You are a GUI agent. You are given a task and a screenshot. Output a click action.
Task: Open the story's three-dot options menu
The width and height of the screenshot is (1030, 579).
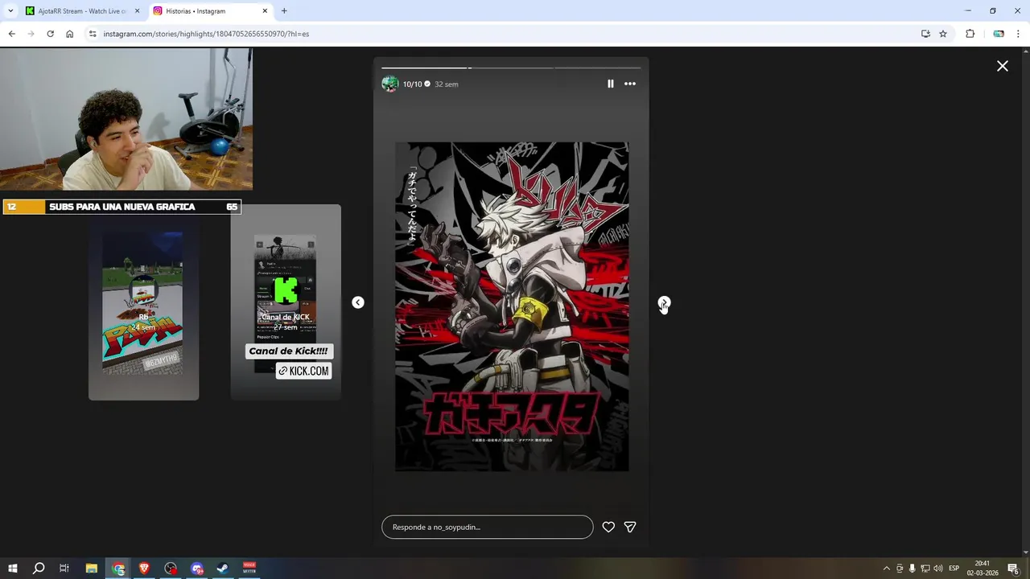pos(630,84)
